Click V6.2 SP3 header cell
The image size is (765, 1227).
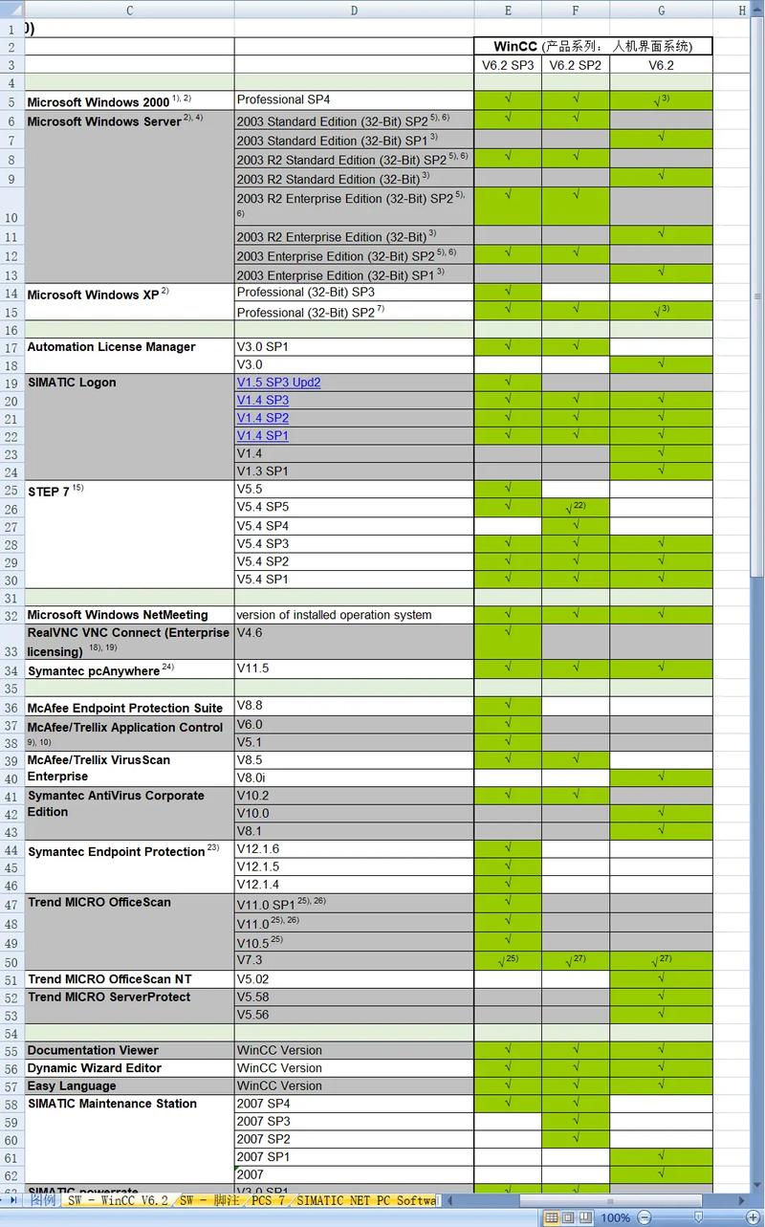coord(508,65)
